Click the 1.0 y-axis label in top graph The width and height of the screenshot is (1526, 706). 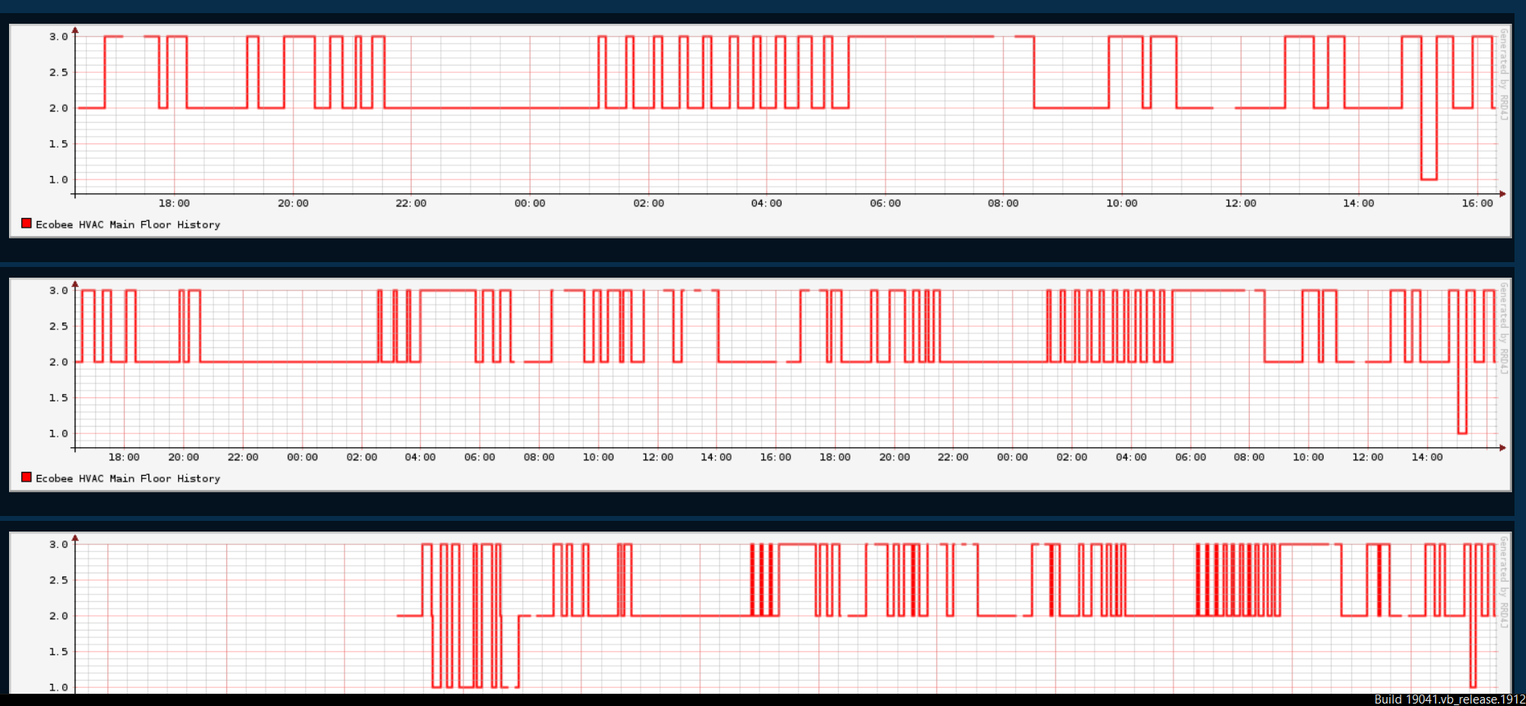[x=58, y=179]
